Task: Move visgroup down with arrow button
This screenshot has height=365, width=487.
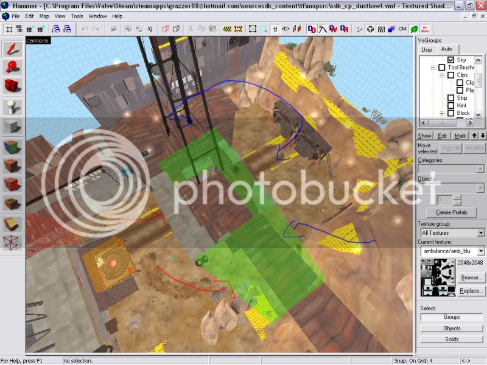Action: tap(482, 136)
